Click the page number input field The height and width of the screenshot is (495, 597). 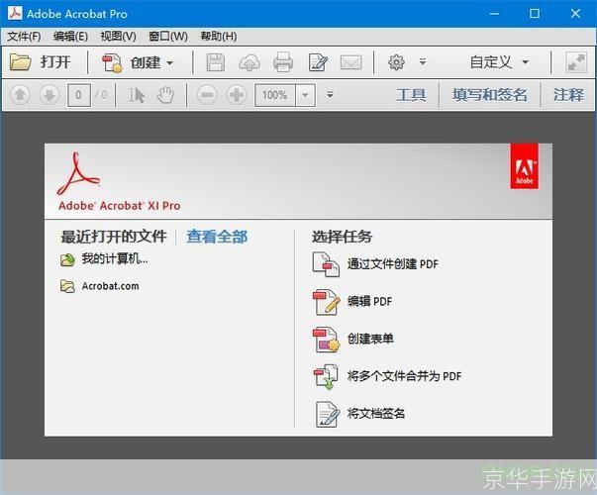pos(79,95)
